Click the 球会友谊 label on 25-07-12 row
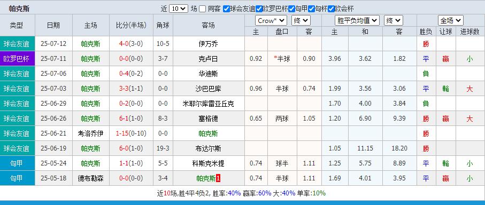The image size is (485, 205). pos(17,44)
